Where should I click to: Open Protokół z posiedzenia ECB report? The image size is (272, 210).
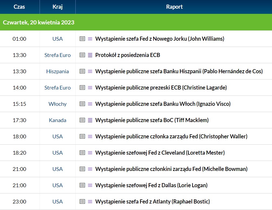click(x=128, y=55)
